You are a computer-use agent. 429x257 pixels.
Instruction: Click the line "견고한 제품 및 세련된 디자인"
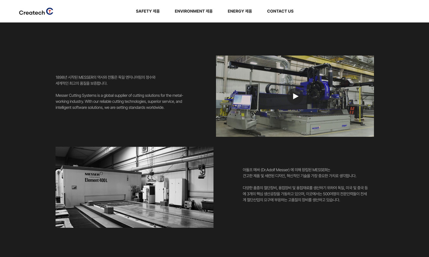pyautogui.click(x=300, y=176)
